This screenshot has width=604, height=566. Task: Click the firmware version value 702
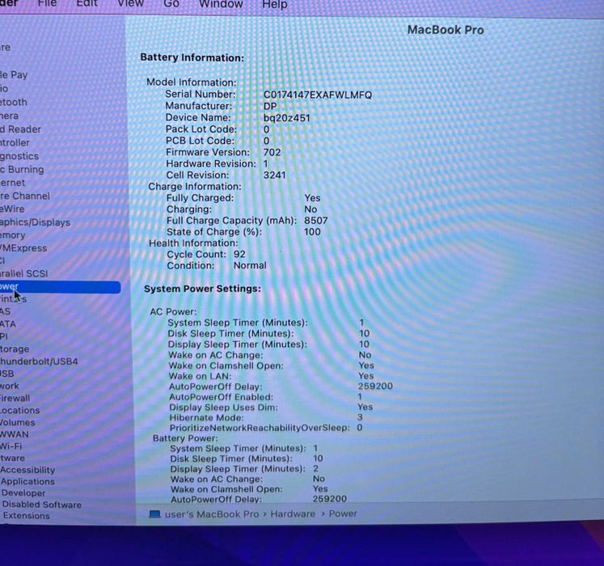point(272,152)
